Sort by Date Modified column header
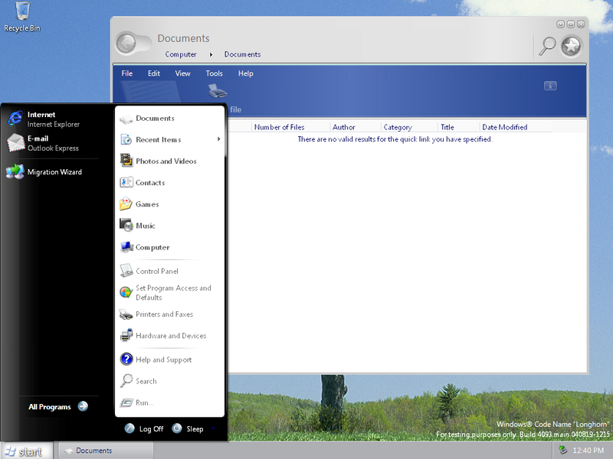 [x=504, y=127]
